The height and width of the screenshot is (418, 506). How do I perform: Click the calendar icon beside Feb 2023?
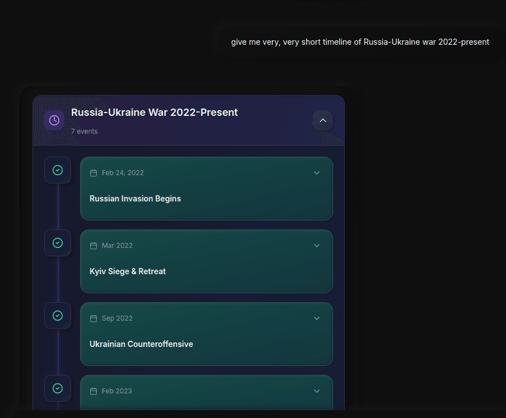(93, 391)
